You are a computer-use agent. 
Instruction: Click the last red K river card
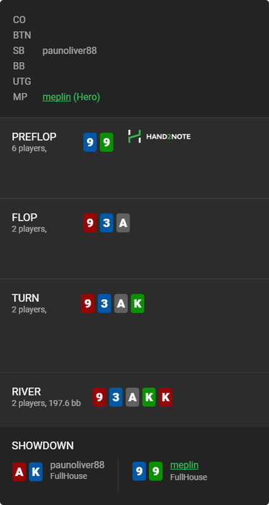(x=165, y=397)
